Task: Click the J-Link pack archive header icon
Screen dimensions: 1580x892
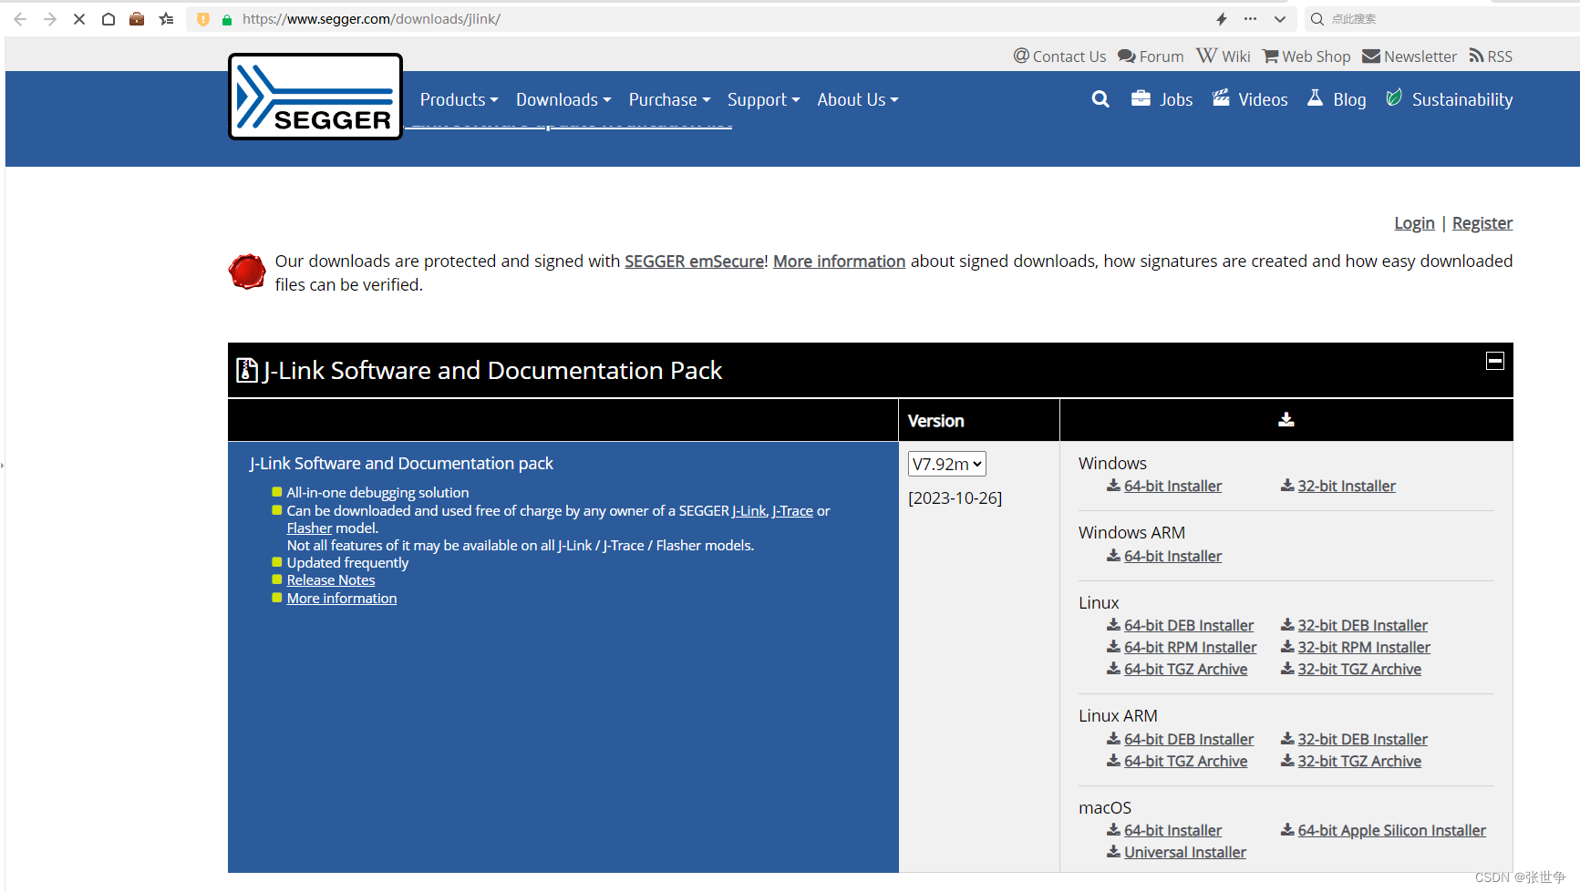Action: [x=246, y=370]
